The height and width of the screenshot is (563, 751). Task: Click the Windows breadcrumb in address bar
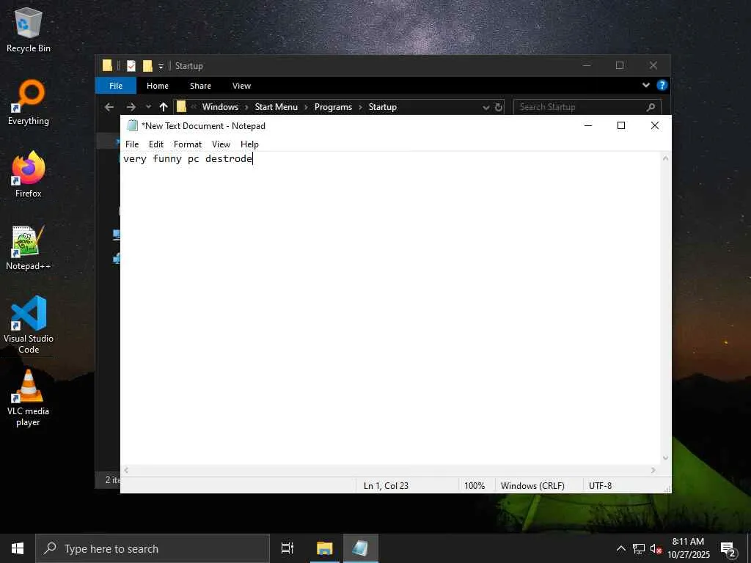pyautogui.click(x=220, y=107)
